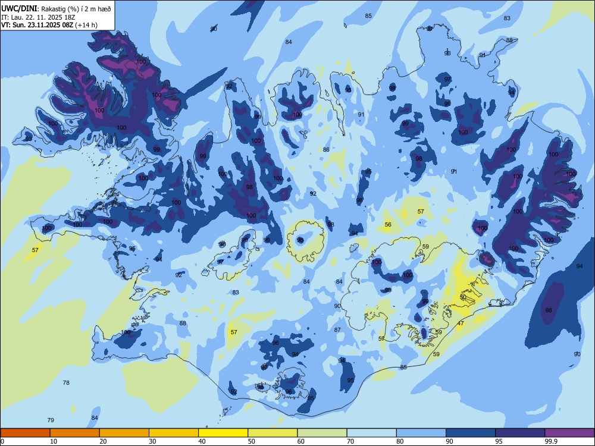Click the 20–30 light orange legend swatch
This screenshot has width=595, height=446.
click(124, 433)
